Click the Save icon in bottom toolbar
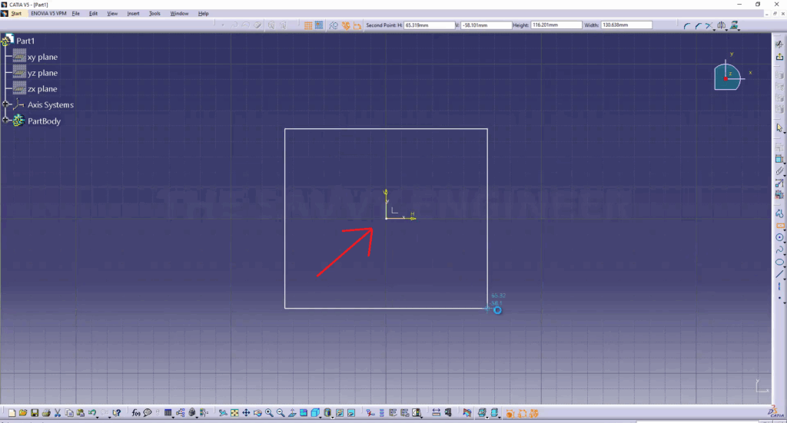787x423 pixels. tap(35, 413)
